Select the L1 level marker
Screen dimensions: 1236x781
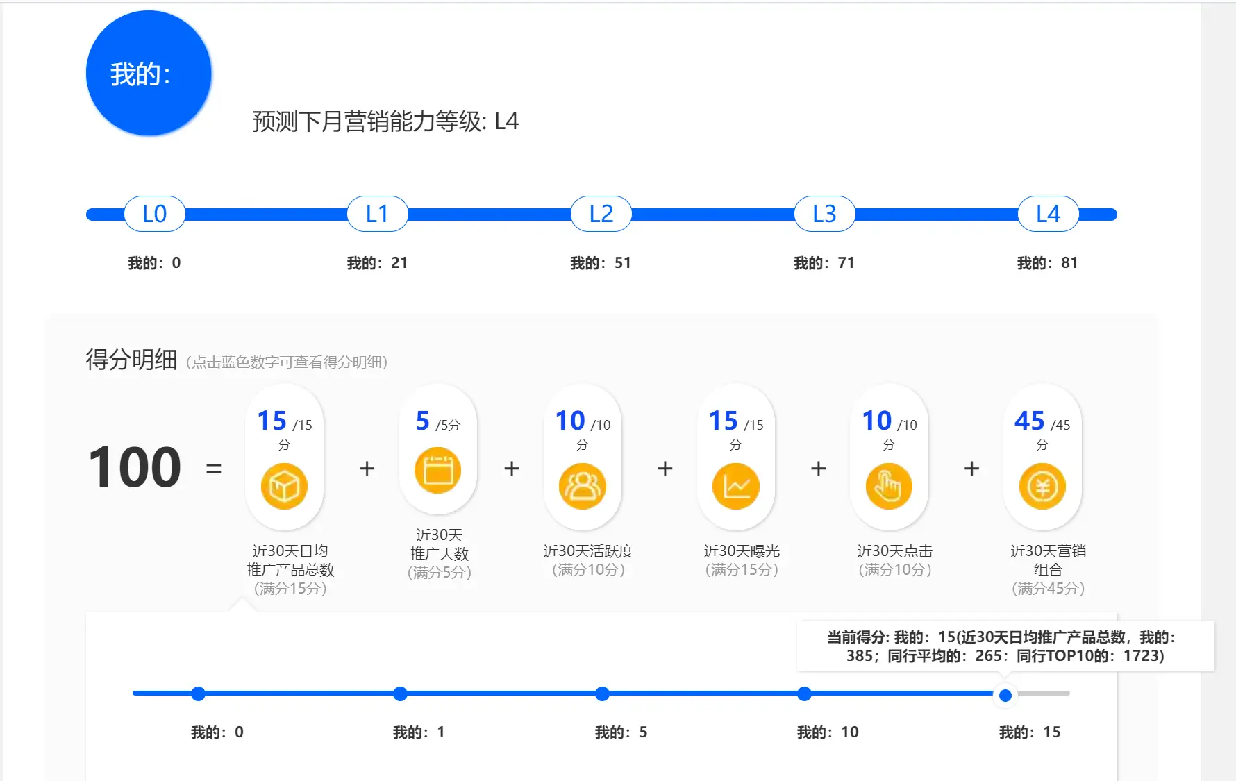pos(377,214)
